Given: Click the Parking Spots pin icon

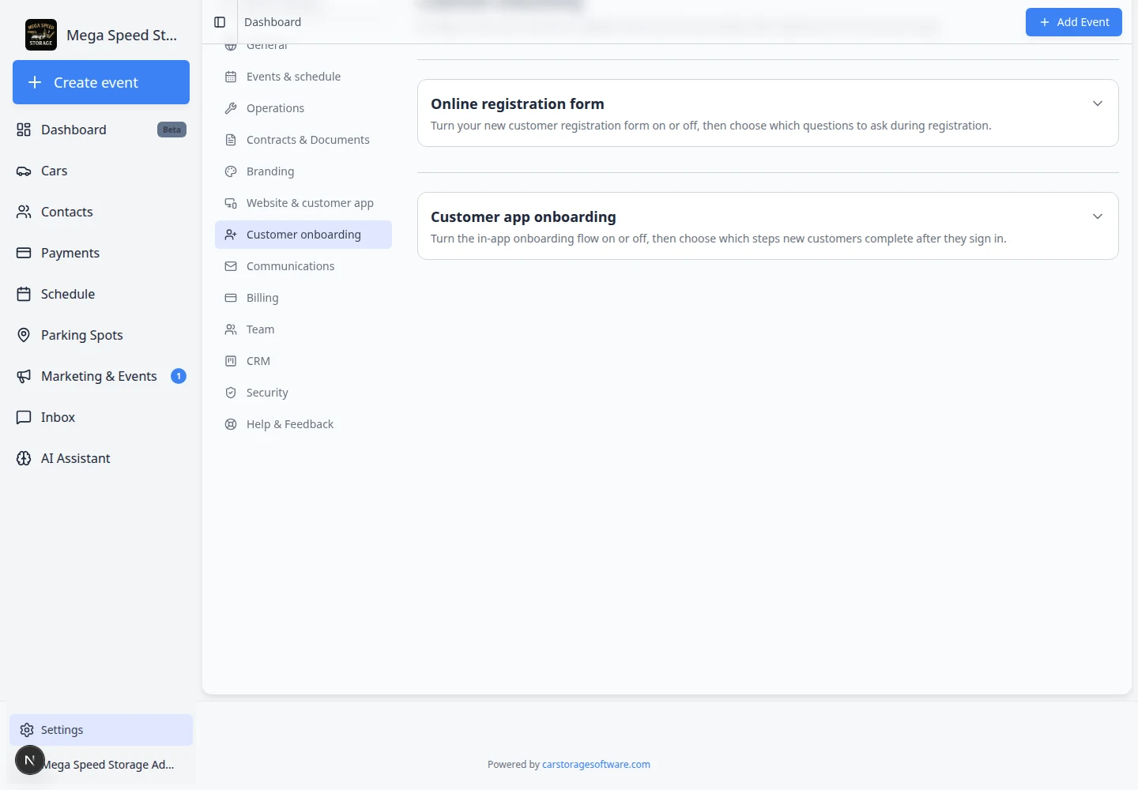Looking at the screenshot, I should [x=24, y=335].
